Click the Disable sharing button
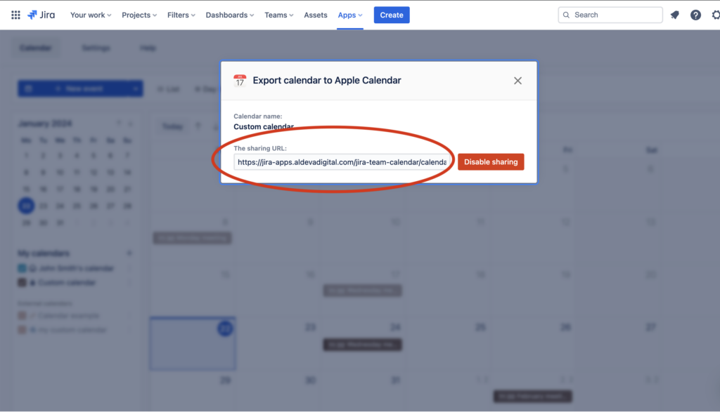This screenshot has height=412, width=720. coord(491,162)
